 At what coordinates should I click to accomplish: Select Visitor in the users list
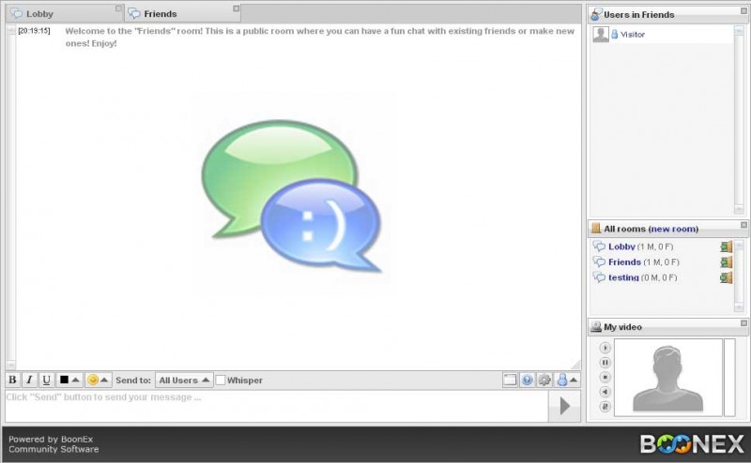coord(633,35)
